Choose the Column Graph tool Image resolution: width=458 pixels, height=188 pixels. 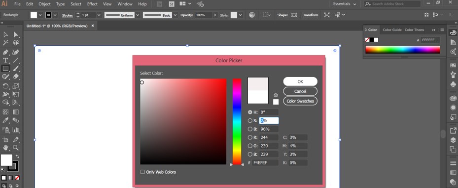pyautogui.click(x=16, y=130)
